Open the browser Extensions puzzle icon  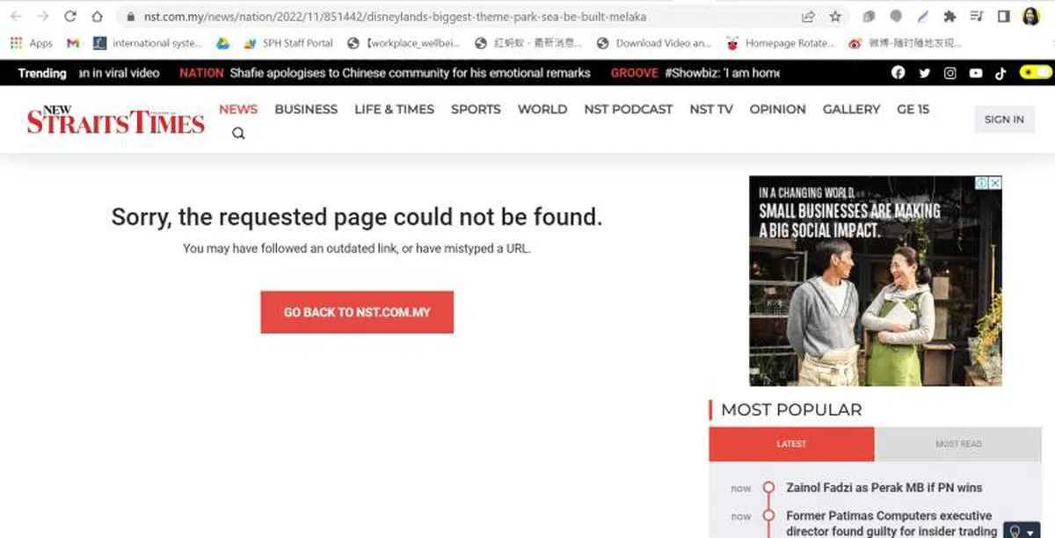point(949,17)
